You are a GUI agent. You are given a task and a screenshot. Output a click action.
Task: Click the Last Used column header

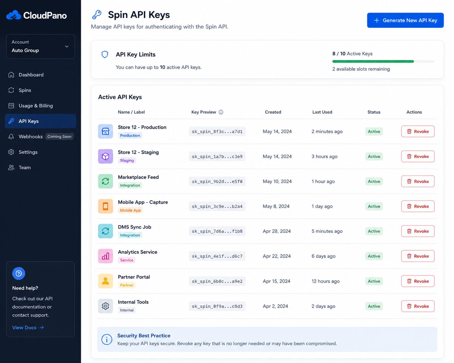(x=322, y=112)
